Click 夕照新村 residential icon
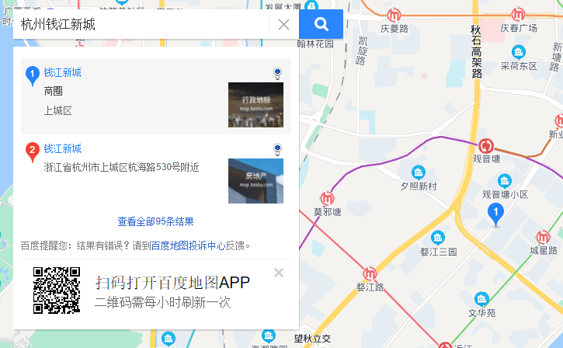The height and width of the screenshot is (348, 563). [x=419, y=172]
